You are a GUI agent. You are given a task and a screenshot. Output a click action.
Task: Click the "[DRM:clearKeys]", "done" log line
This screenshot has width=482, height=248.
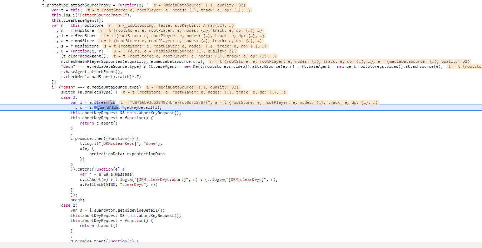[x=121, y=143]
